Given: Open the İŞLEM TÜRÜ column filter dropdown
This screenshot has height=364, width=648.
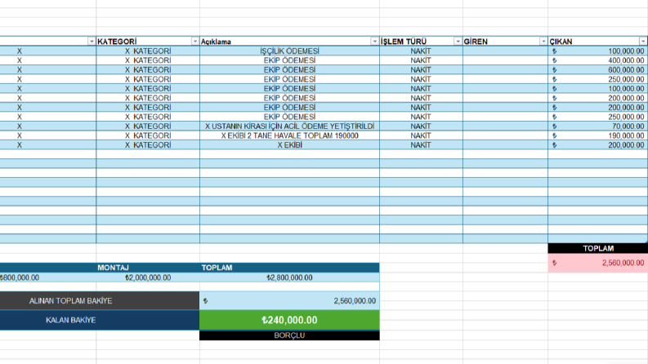Looking at the screenshot, I should coord(458,42).
